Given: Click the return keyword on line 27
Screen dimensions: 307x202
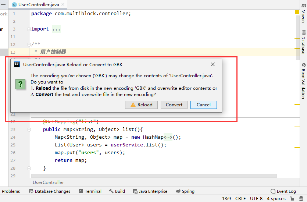Looking at the screenshot, I should tap(64, 160).
